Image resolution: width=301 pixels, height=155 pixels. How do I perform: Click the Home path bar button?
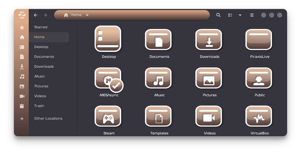tap(73, 15)
